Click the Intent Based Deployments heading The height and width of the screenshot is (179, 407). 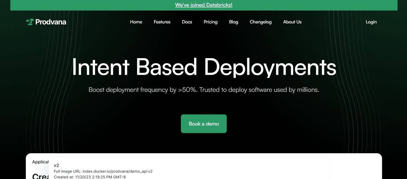203,67
